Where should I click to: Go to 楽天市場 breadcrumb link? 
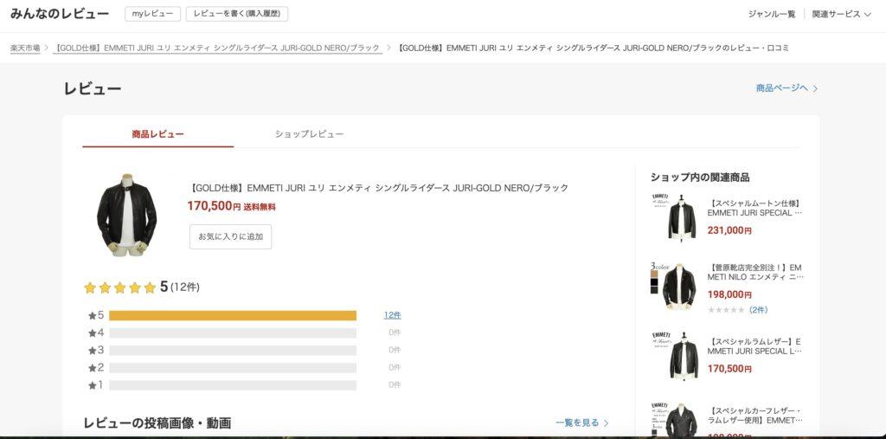click(x=25, y=48)
